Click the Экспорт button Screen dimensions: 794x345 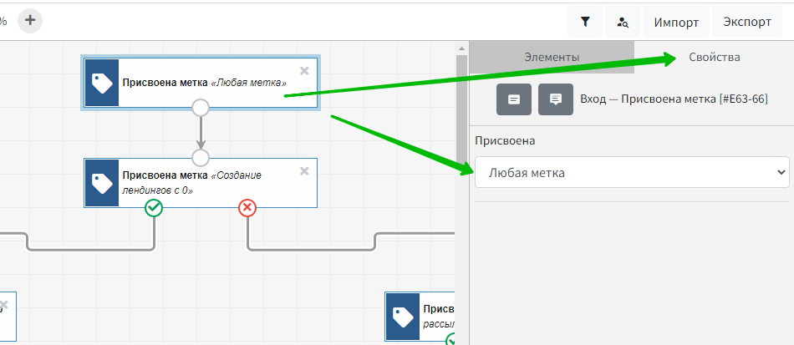[747, 22]
